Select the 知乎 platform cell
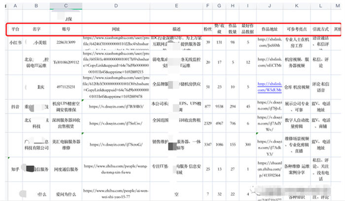 pyautogui.click(x=15, y=169)
